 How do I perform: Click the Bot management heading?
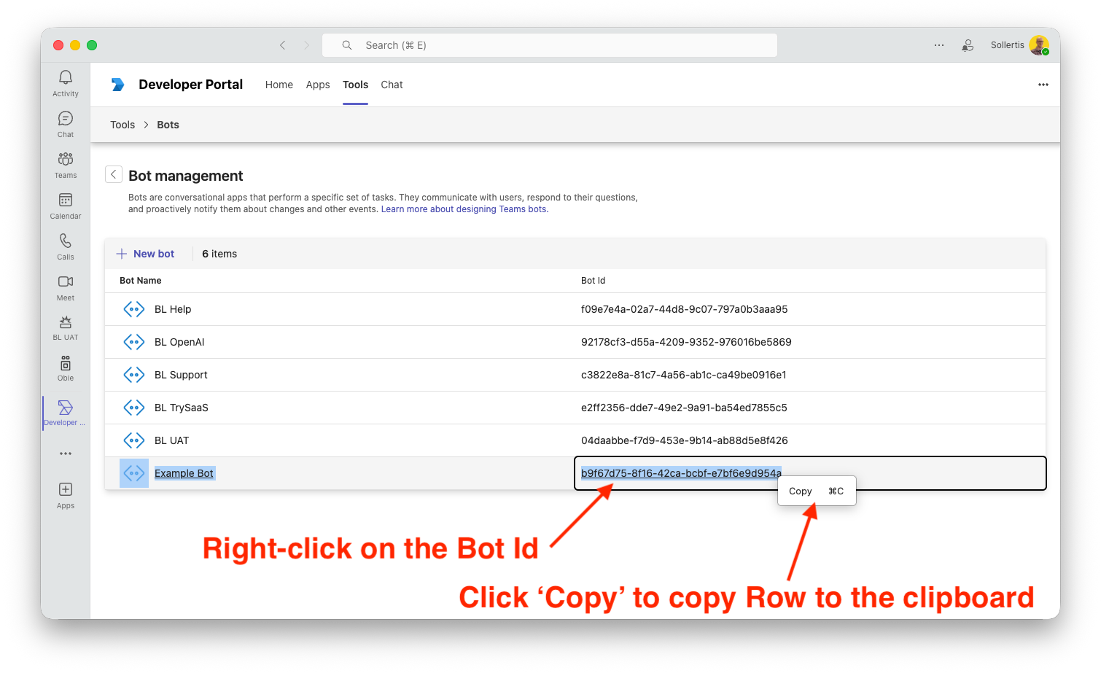coord(186,176)
